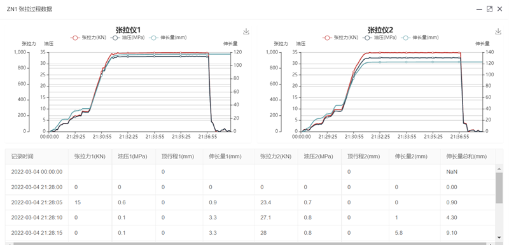Toggle 张拉力(KN) series in 张拉仪2 legend
Screen dimensions: 509x245
pyautogui.click(x=340, y=38)
